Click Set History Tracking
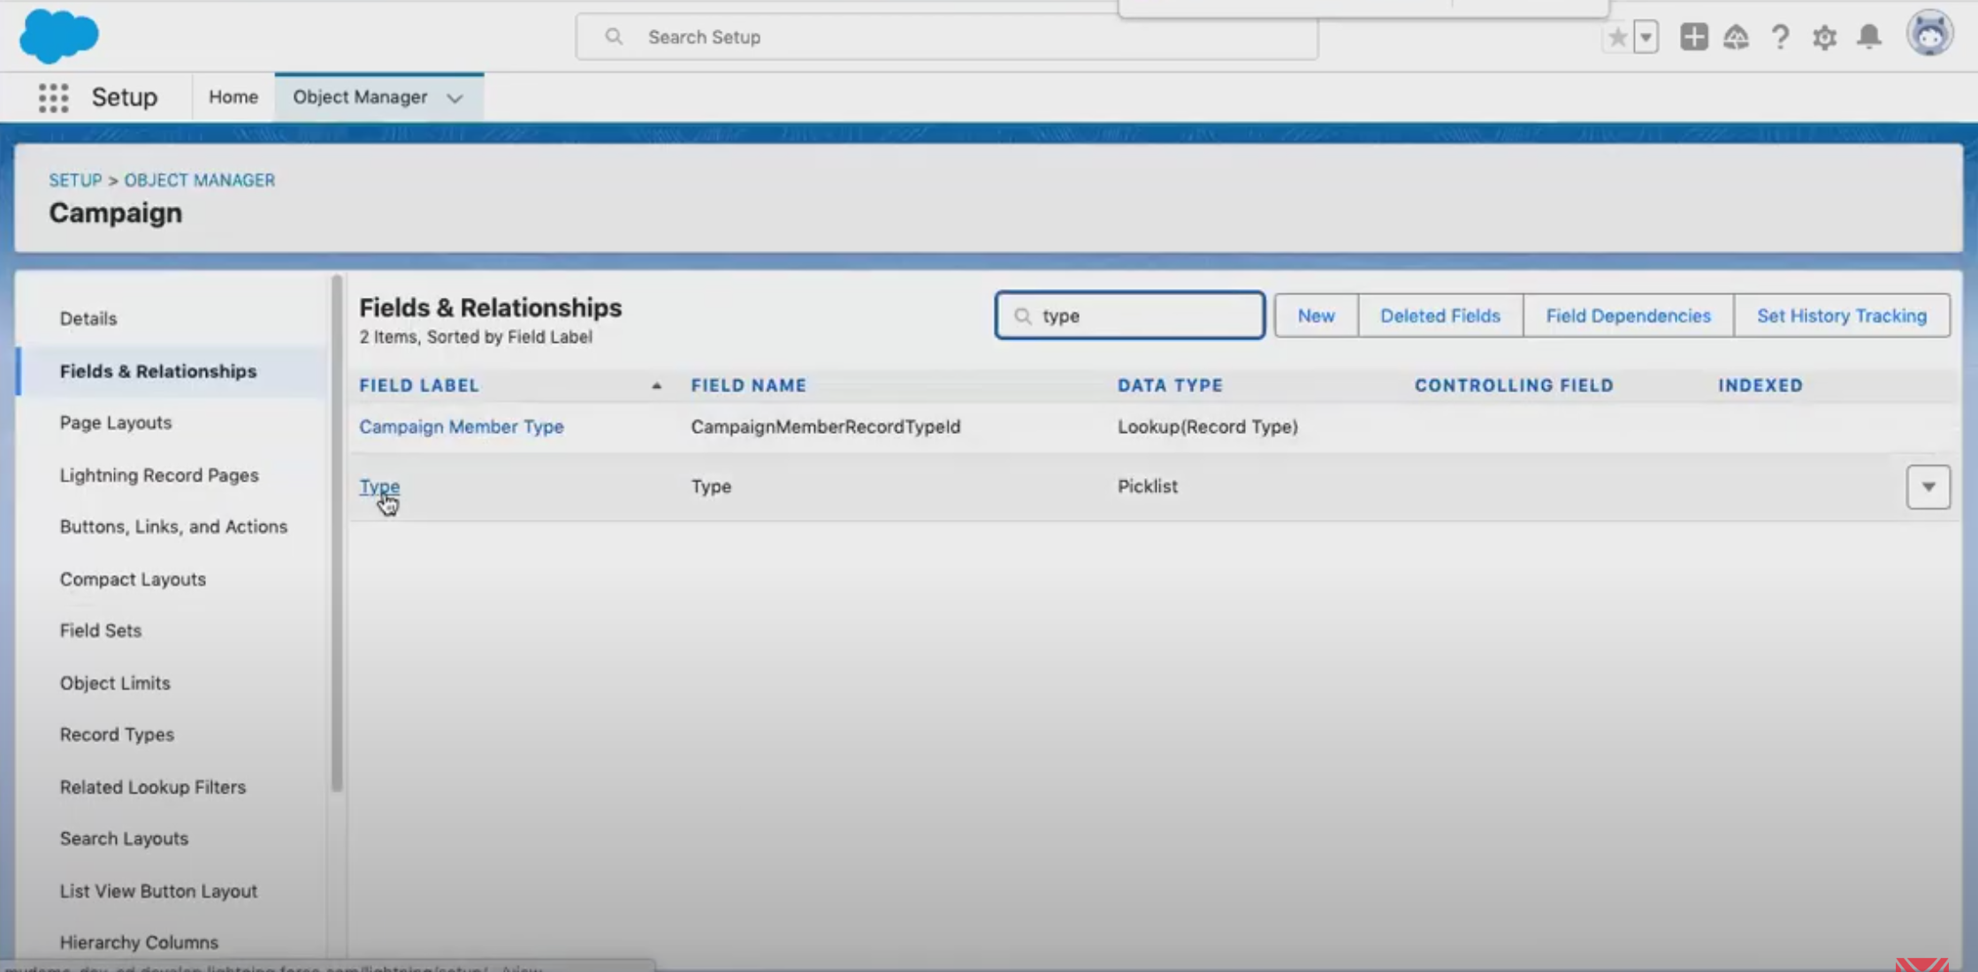The image size is (1978, 972). (x=1841, y=315)
